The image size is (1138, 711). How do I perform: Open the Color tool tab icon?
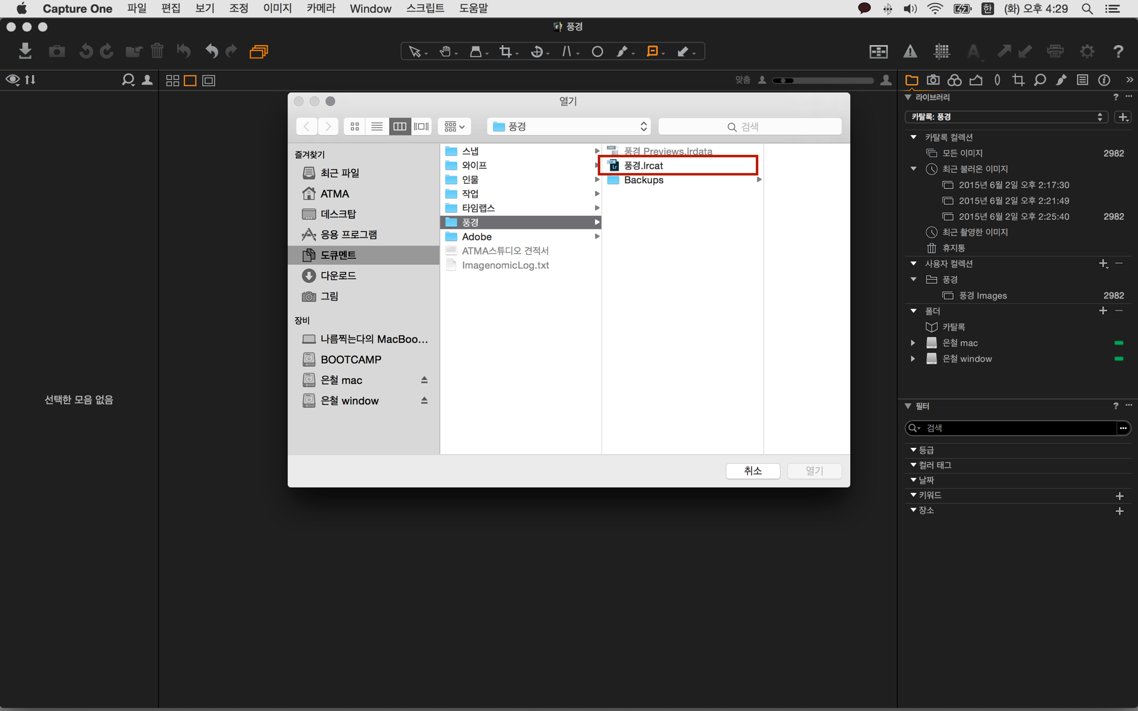click(x=954, y=80)
